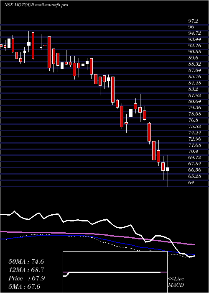The image size is (209, 293).
Task: Click the 66.56 price axis label
Action: [x=195, y=170]
